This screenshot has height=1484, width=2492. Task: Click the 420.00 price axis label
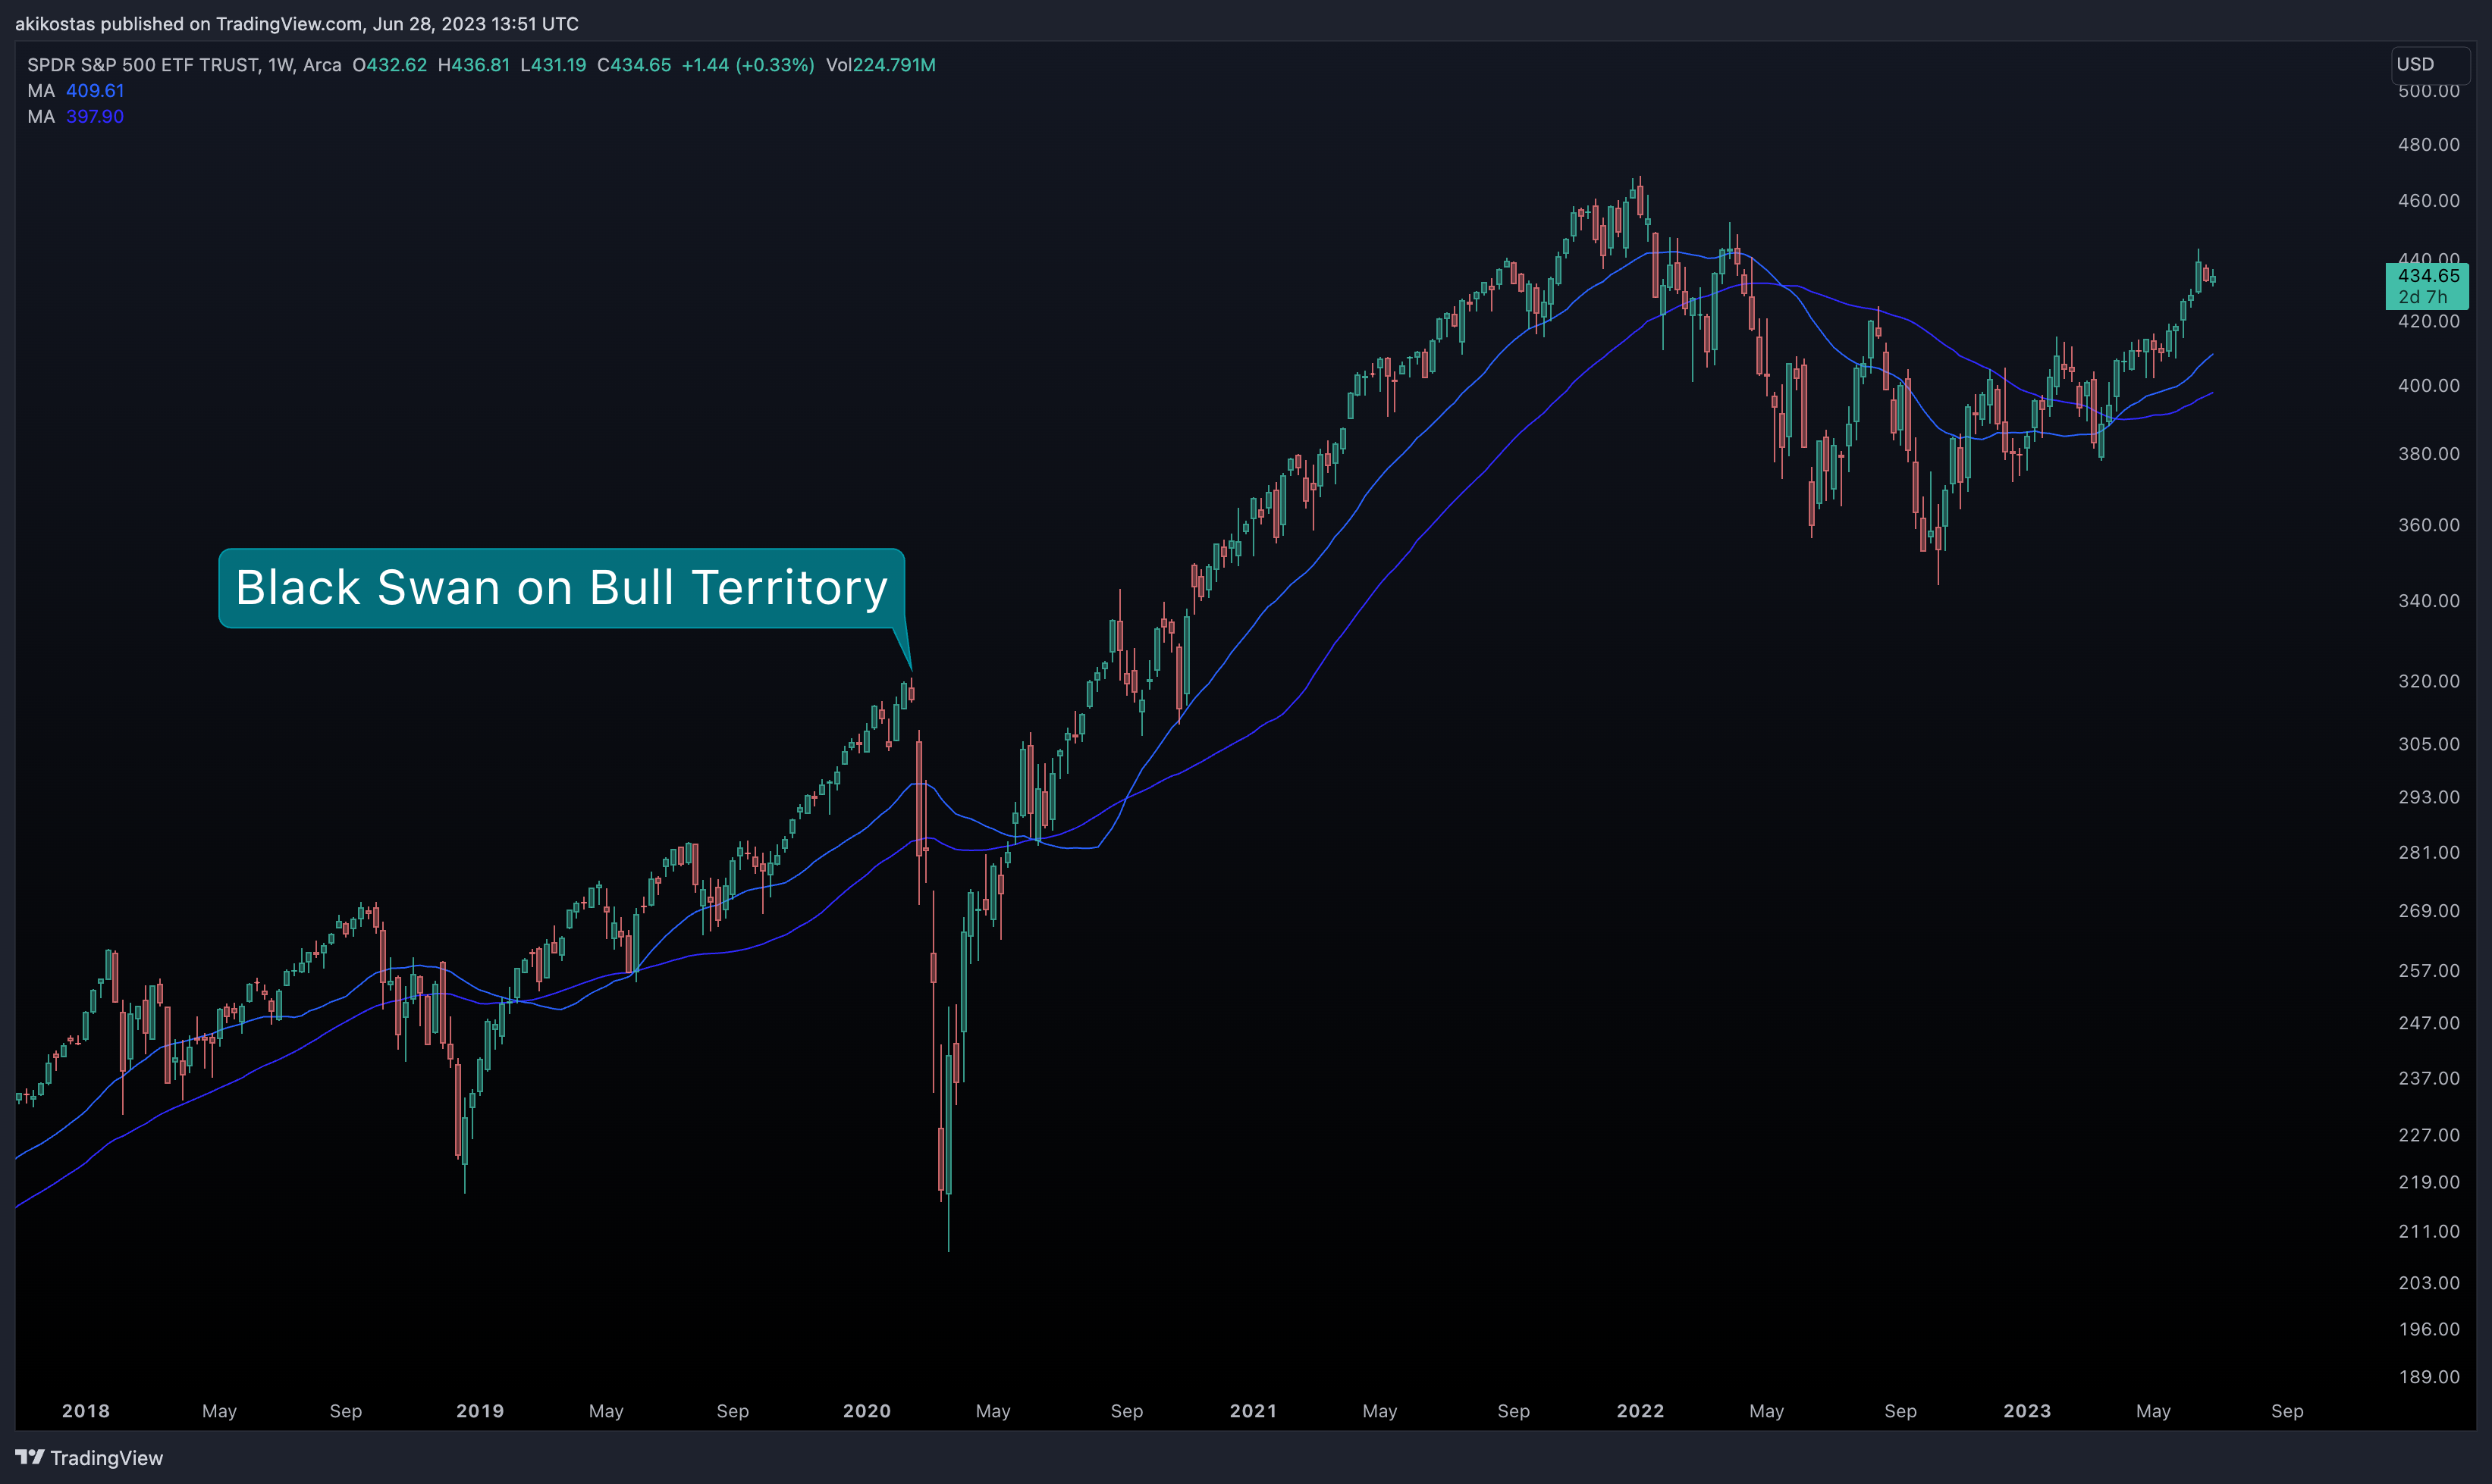[2428, 321]
